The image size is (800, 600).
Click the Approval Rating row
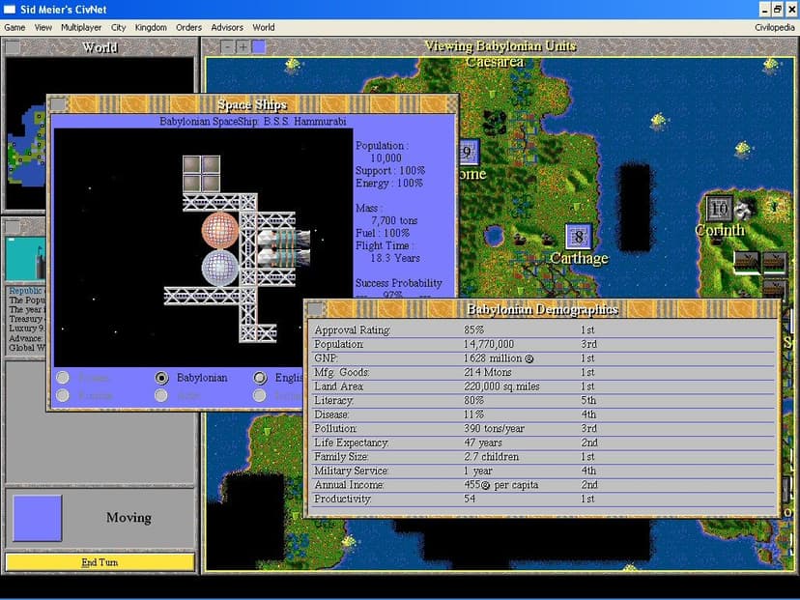pos(542,330)
